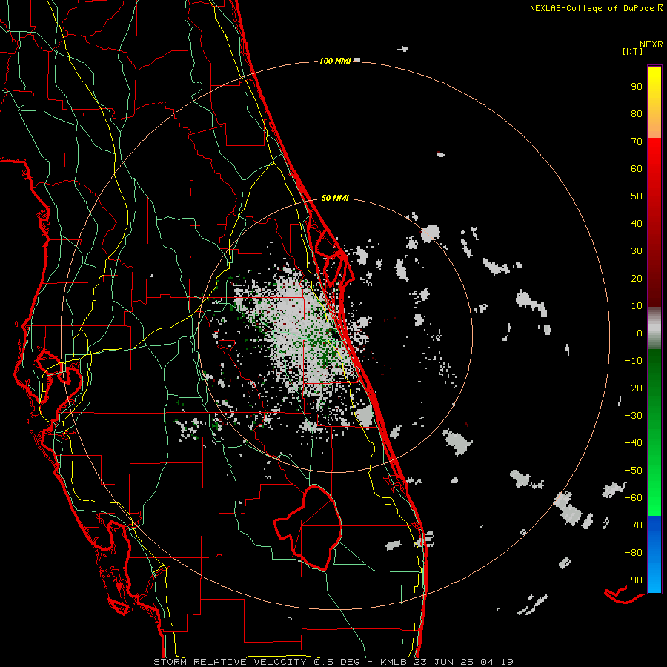
Task: Select the 40 value on velocity scale
Action: pos(637,224)
